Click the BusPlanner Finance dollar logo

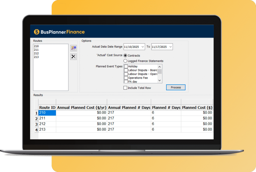[x=37, y=32]
